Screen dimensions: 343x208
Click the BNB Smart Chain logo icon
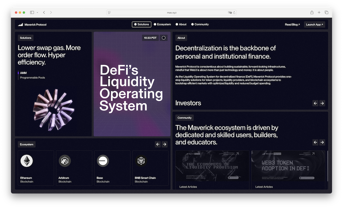tap(141, 161)
